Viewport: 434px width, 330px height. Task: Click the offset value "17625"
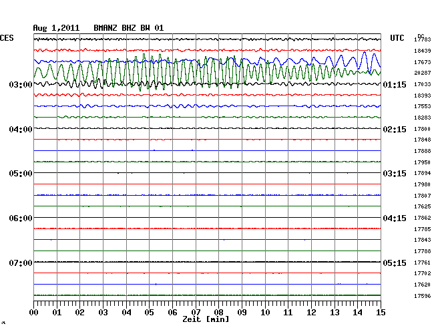[x=423, y=206]
